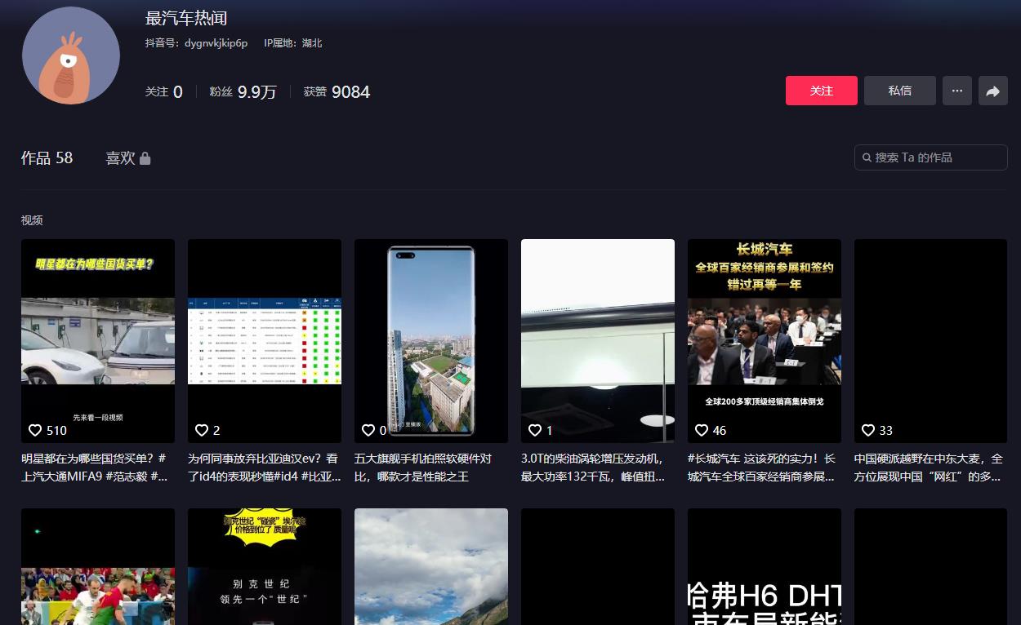Send a private message via 私信
Viewport: 1021px width, 625px height.
[900, 91]
